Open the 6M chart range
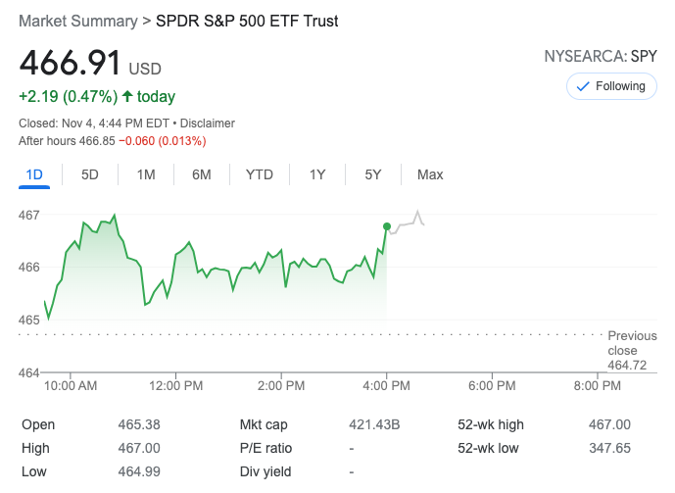 [202, 174]
